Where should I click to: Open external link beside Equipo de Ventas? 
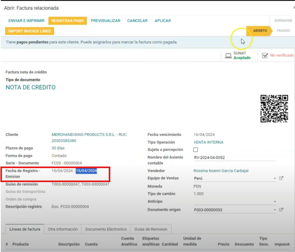point(281,178)
